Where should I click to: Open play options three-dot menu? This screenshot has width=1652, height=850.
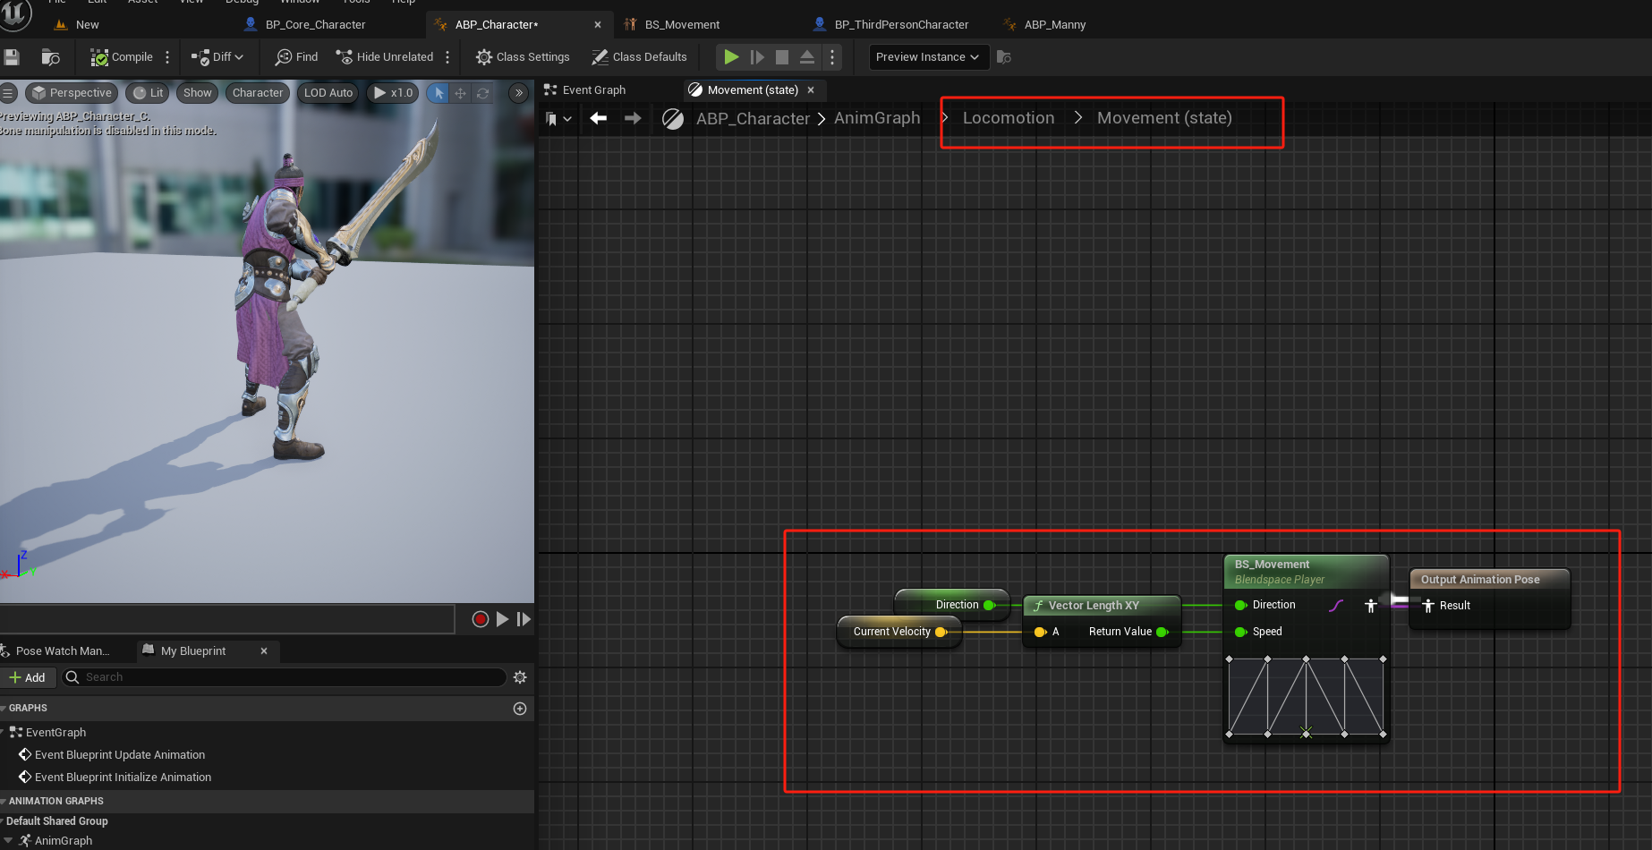click(x=832, y=57)
